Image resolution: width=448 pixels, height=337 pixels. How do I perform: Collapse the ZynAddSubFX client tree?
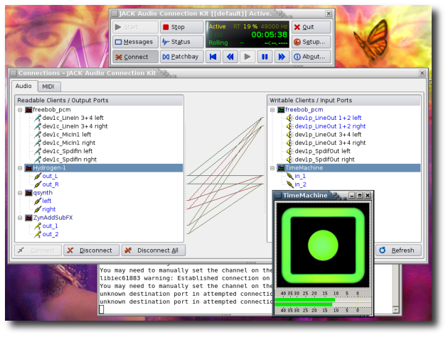click(20, 217)
